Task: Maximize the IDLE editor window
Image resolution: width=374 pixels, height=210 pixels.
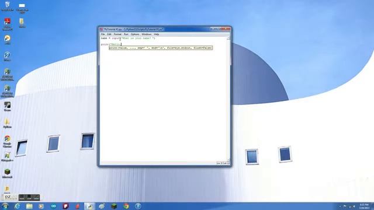Action: (x=218, y=29)
